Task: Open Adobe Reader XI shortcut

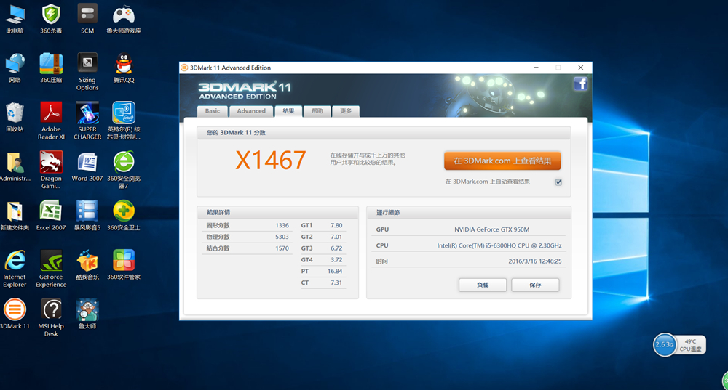Action: click(x=51, y=114)
